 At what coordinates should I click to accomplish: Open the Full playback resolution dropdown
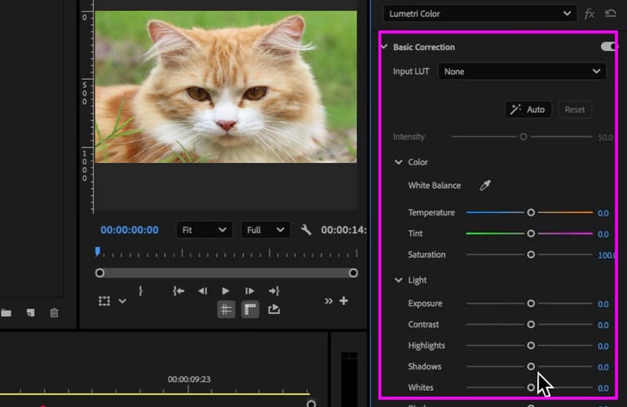tap(265, 230)
